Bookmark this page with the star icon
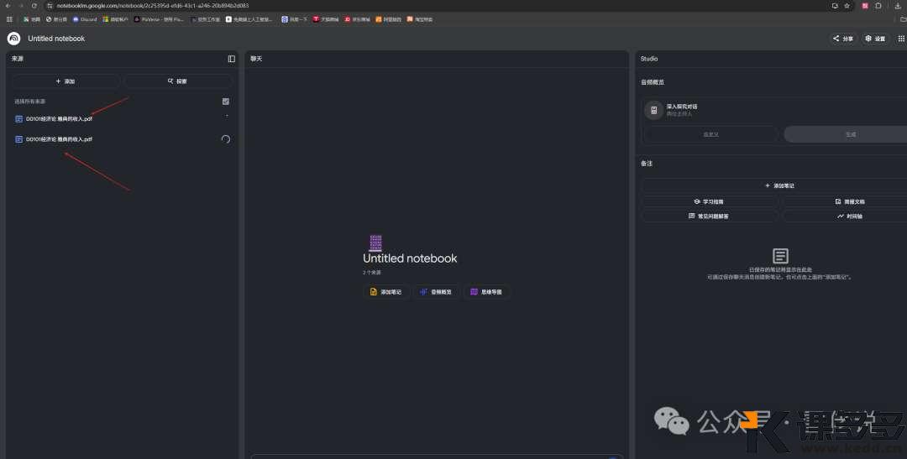Viewport: 907px width, 459px height. click(847, 6)
